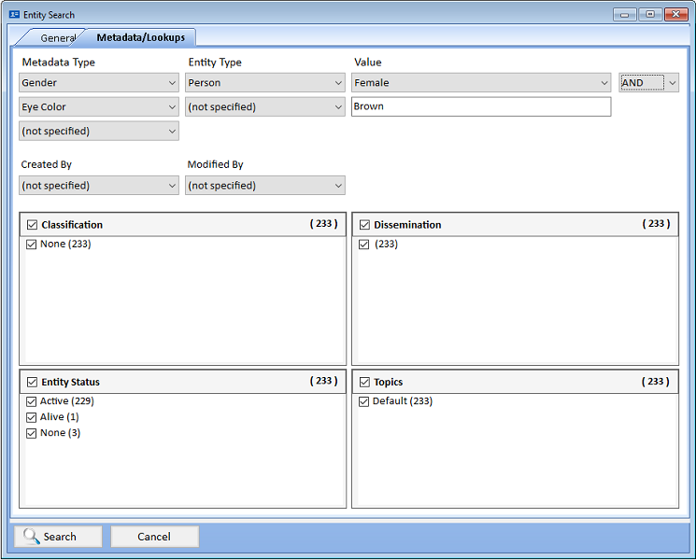Click the Search button
696x560 pixels.
[x=58, y=537]
